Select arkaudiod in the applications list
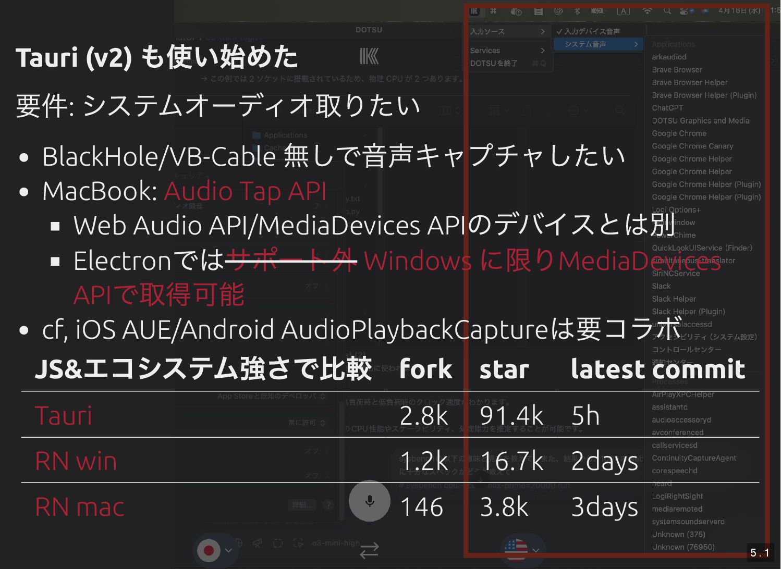Image resolution: width=781 pixels, height=569 pixels. (x=669, y=57)
